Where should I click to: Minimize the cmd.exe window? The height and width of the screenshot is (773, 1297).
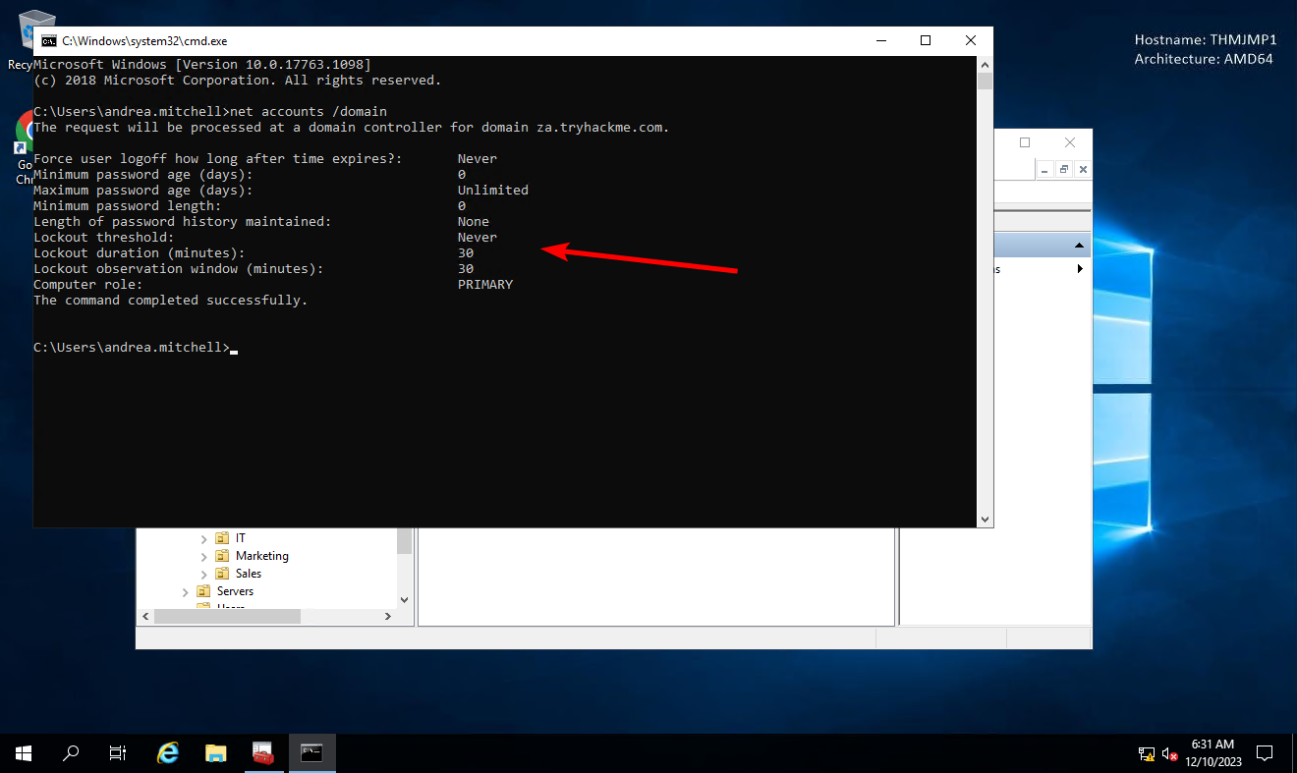click(x=880, y=40)
